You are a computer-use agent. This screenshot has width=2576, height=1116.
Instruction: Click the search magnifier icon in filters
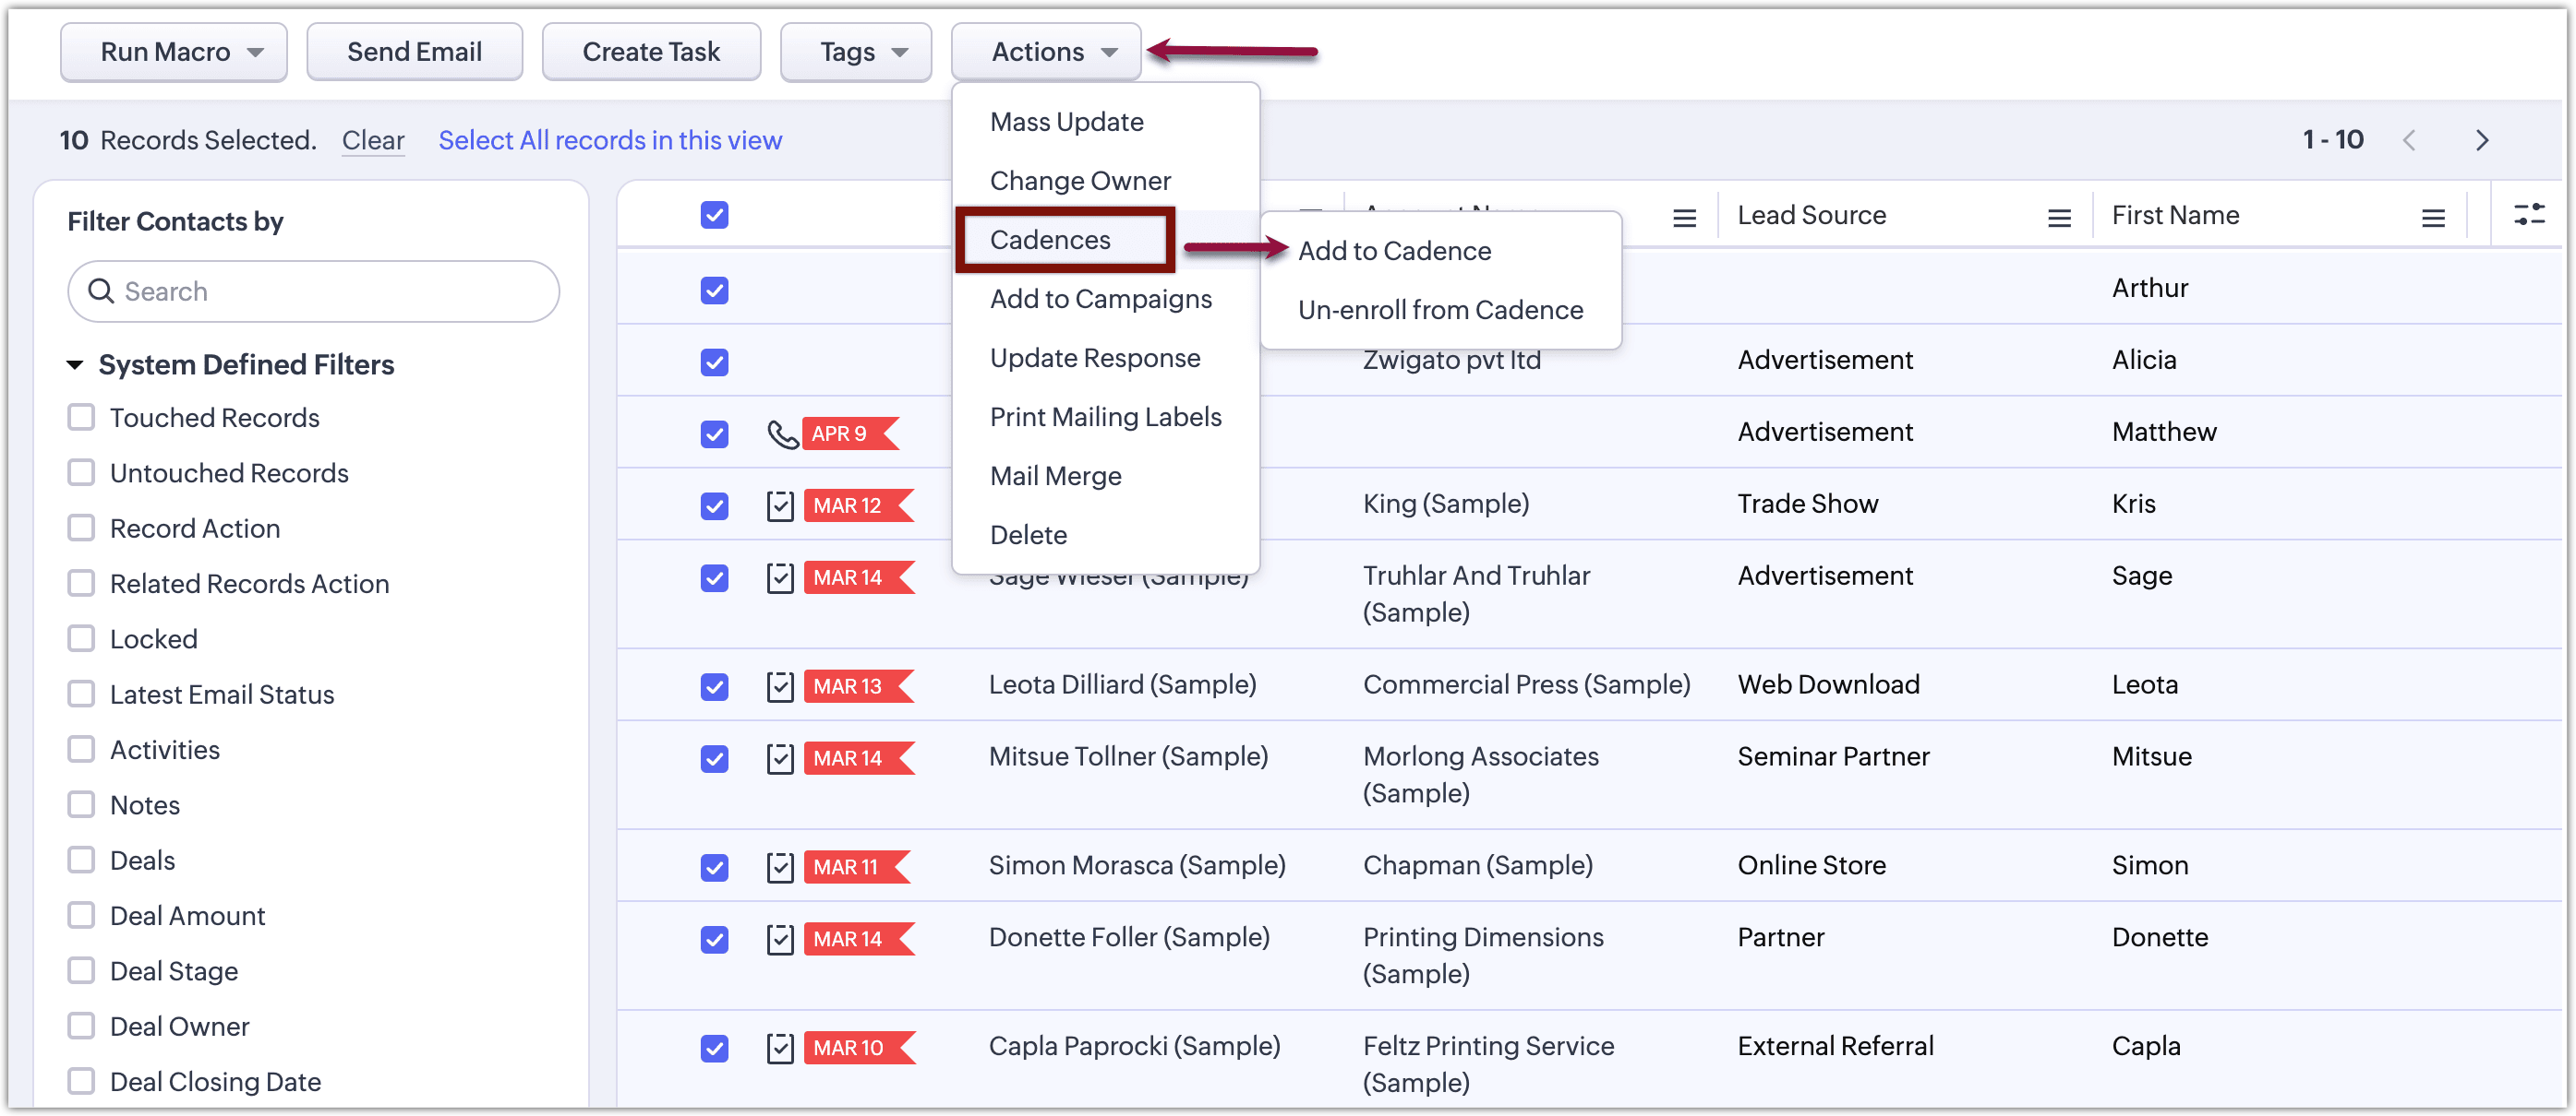tap(101, 291)
